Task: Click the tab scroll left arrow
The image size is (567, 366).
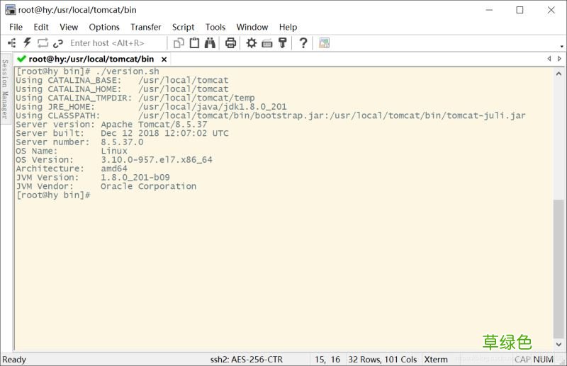Action: pyautogui.click(x=549, y=59)
